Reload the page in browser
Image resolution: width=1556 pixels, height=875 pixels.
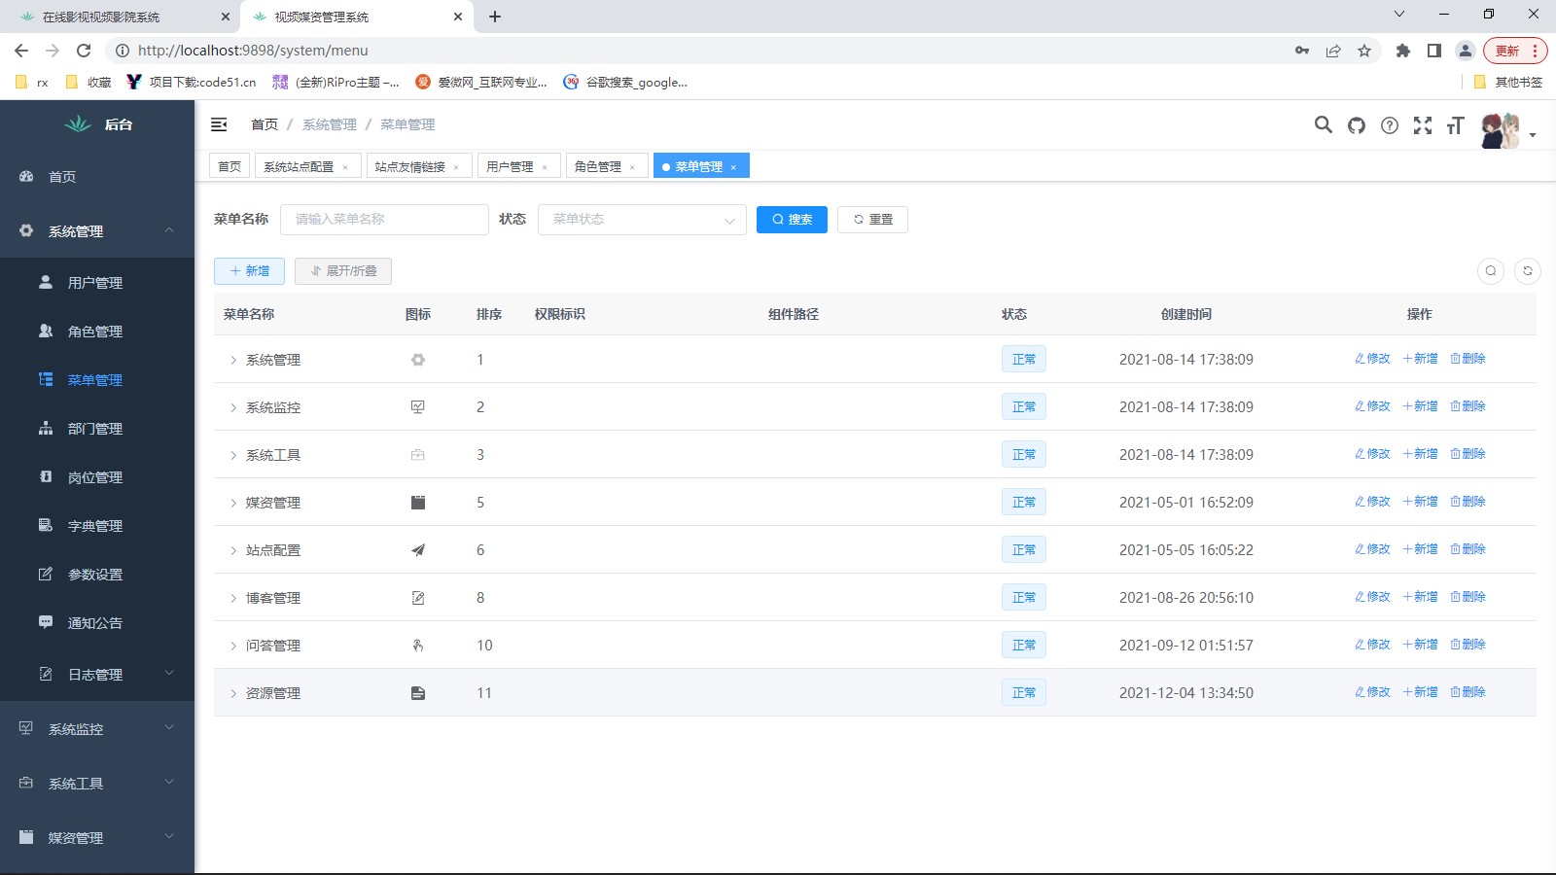tap(84, 51)
